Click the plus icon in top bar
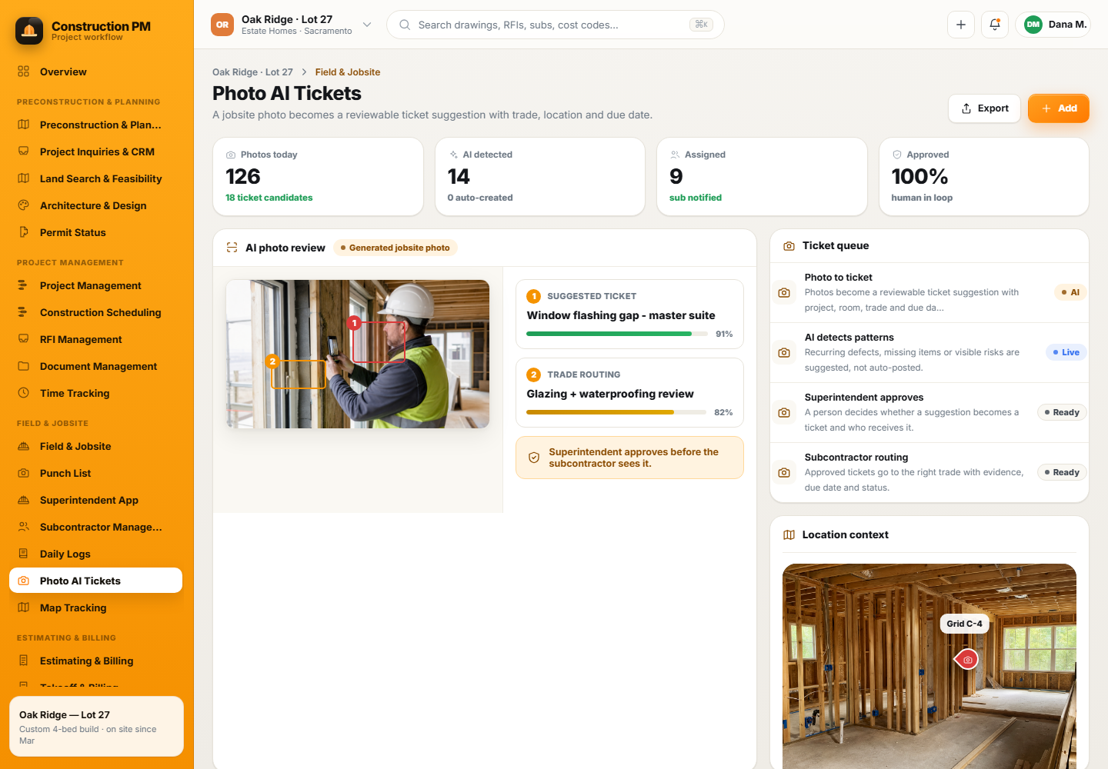The height and width of the screenshot is (769, 1108). (x=961, y=25)
